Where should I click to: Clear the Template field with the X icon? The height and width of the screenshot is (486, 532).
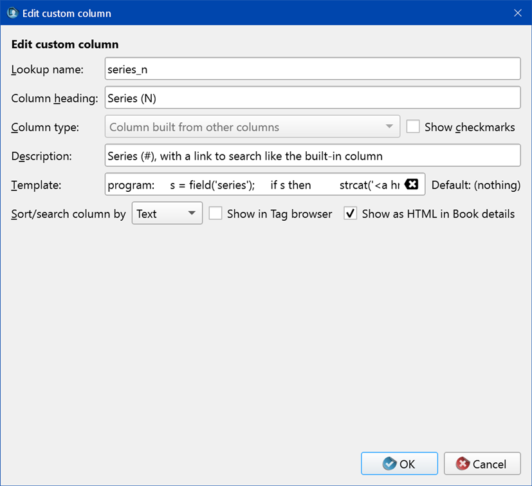[x=412, y=185]
